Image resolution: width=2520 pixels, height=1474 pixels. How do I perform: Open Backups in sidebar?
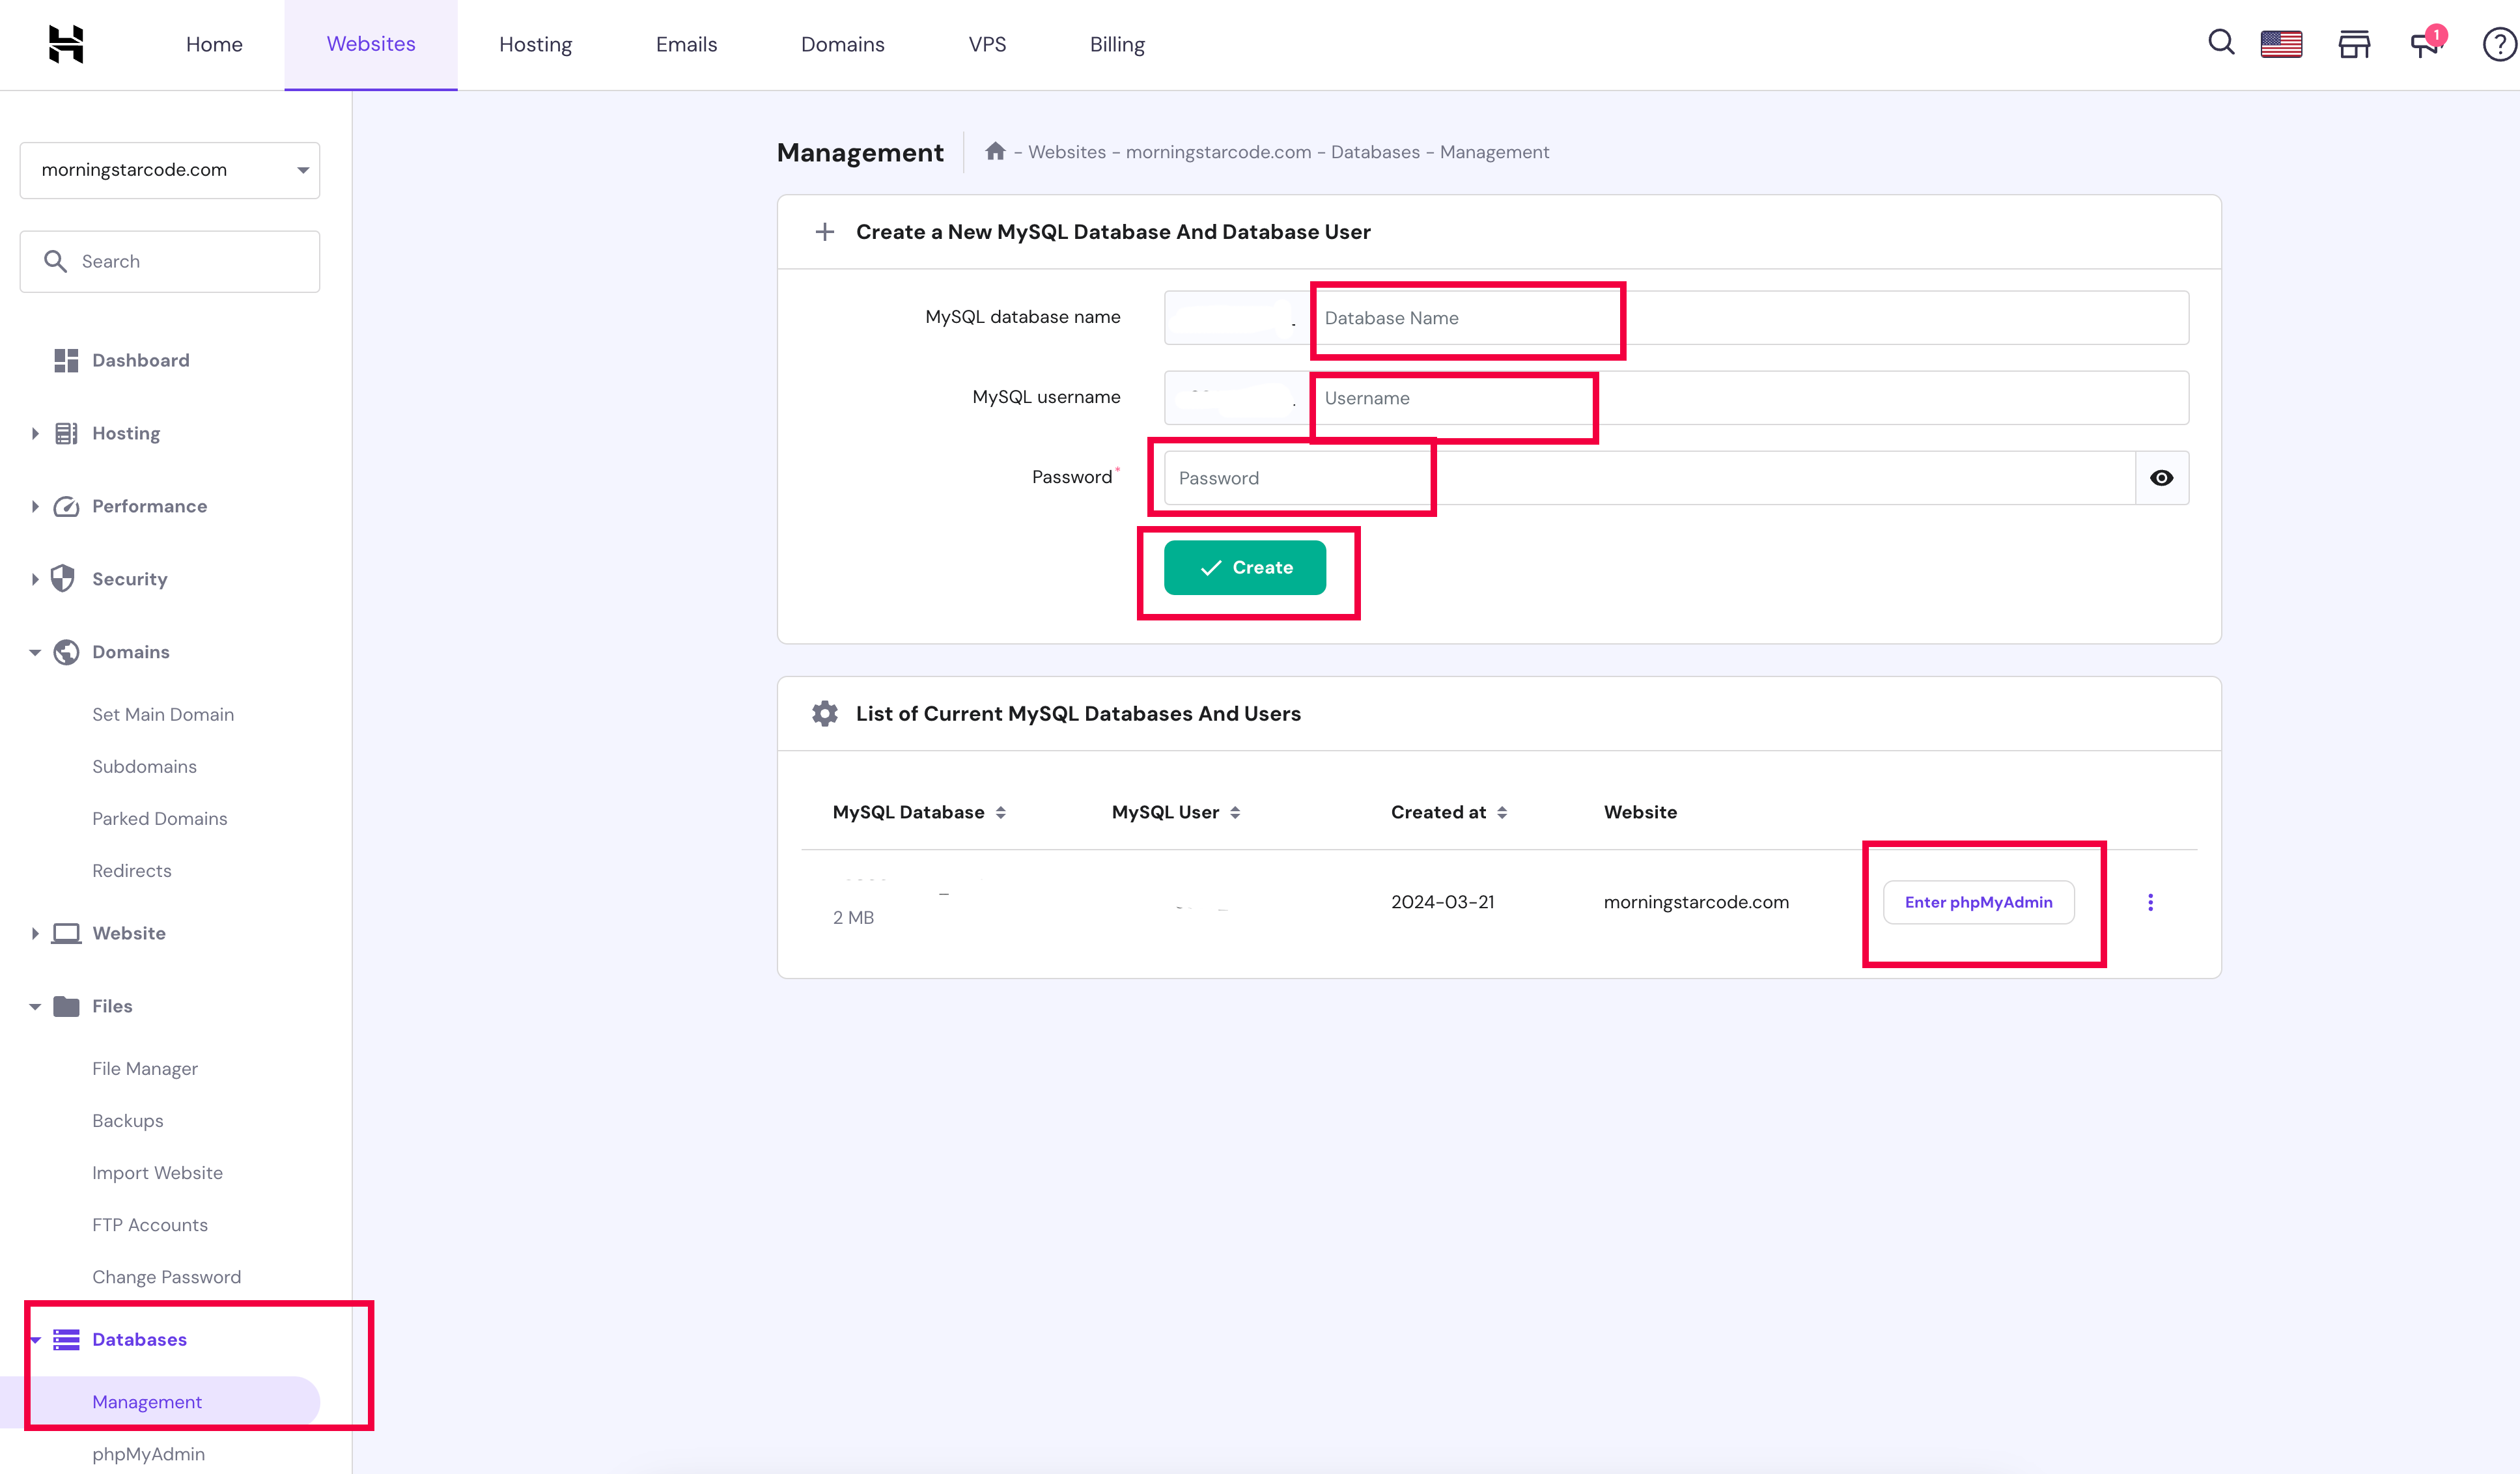[128, 1120]
